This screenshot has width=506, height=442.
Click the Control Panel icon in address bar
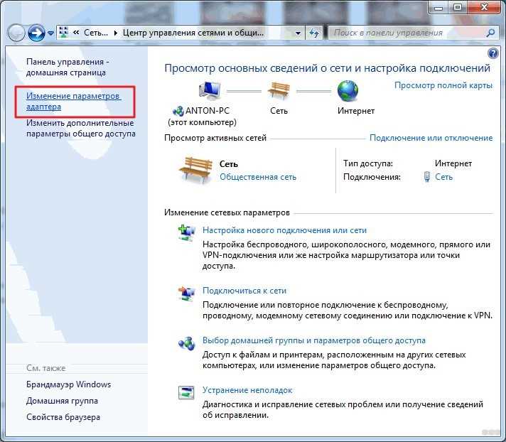(64, 32)
